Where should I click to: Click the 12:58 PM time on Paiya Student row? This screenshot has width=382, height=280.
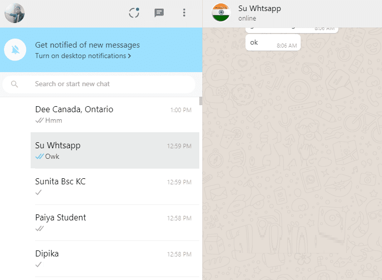coord(179,218)
